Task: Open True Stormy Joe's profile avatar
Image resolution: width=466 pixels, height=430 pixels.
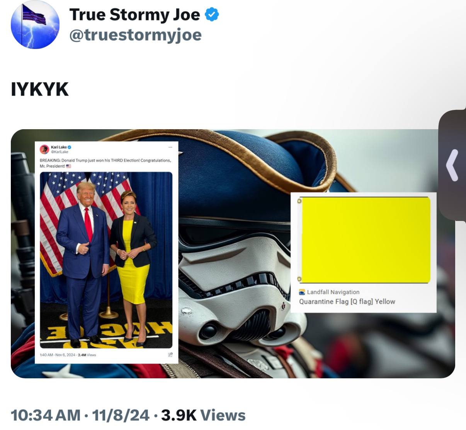Action: pyautogui.click(x=35, y=25)
